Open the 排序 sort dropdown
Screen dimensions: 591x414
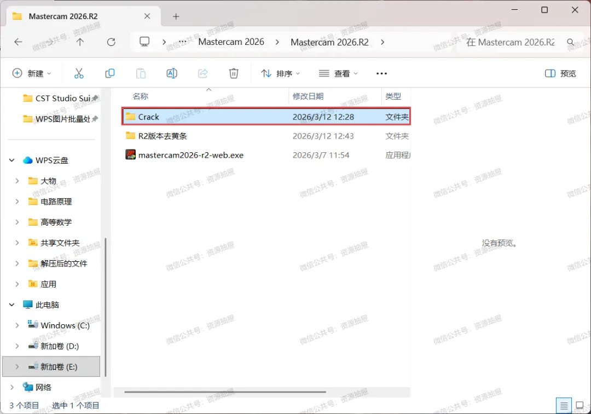click(x=280, y=73)
